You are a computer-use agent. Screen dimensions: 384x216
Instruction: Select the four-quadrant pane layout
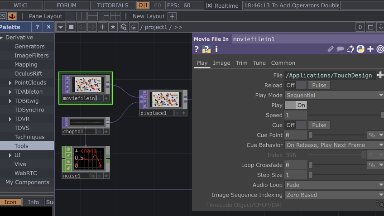(x=115, y=16)
